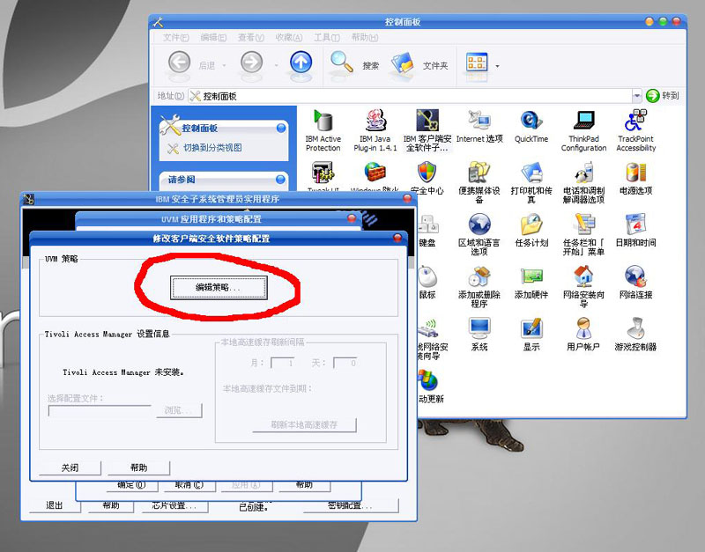Open IBM 客户端安全软件子 icon
The width and height of the screenshot is (705, 552).
click(x=427, y=129)
